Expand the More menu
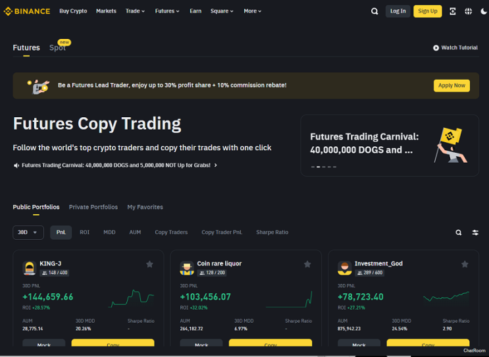The height and width of the screenshot is (357, 489). (253, 11)
